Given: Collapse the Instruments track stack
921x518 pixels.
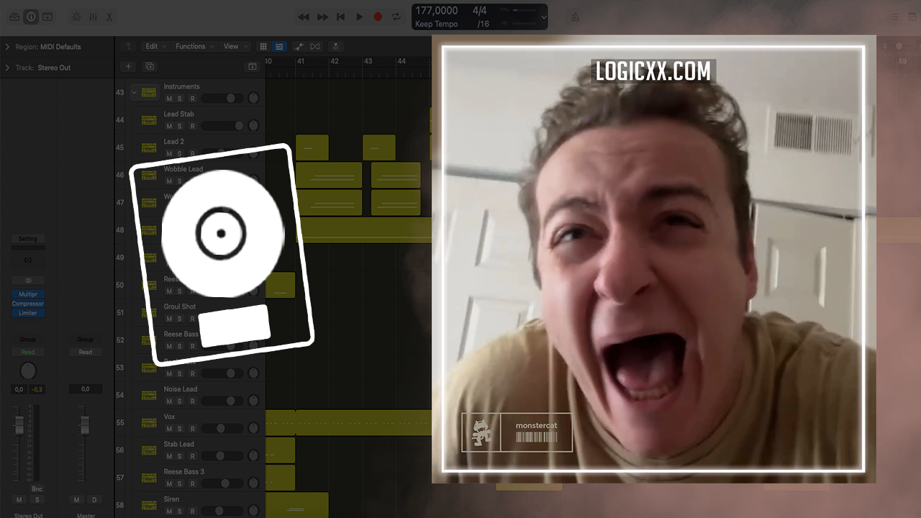Looking at the screenshot, I should pyautogui.click(x=134, y=92).
